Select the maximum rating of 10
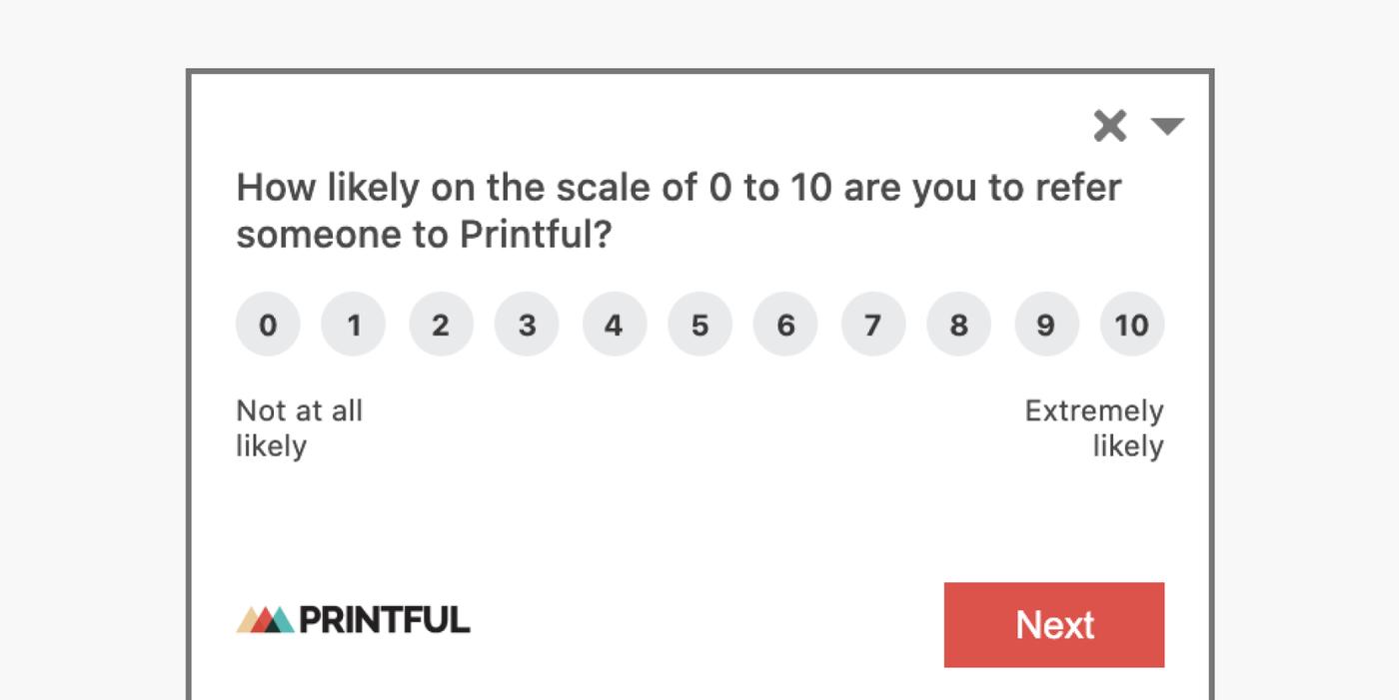Viewport: 1399px width, 700px height. (1131, 324)
